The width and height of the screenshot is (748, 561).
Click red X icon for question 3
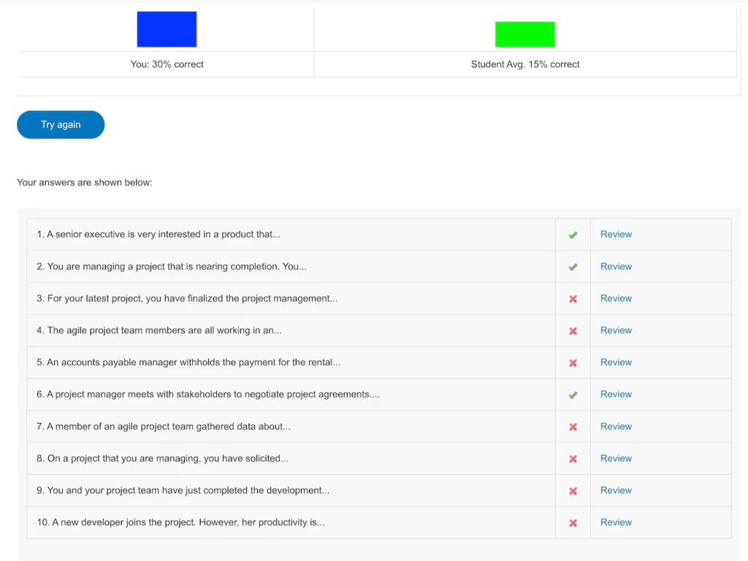[573, 299]
